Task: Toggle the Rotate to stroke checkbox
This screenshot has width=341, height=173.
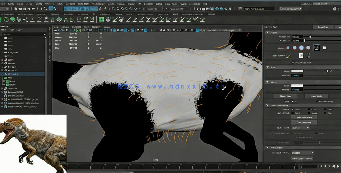Action: coord(292,63)
